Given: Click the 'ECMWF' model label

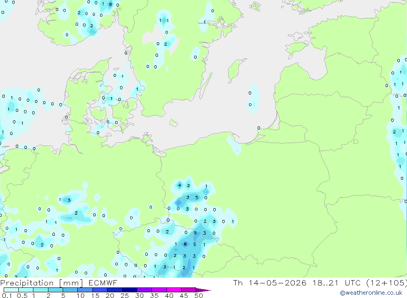Looking at the screenshot, I should (x=103, y=283).
